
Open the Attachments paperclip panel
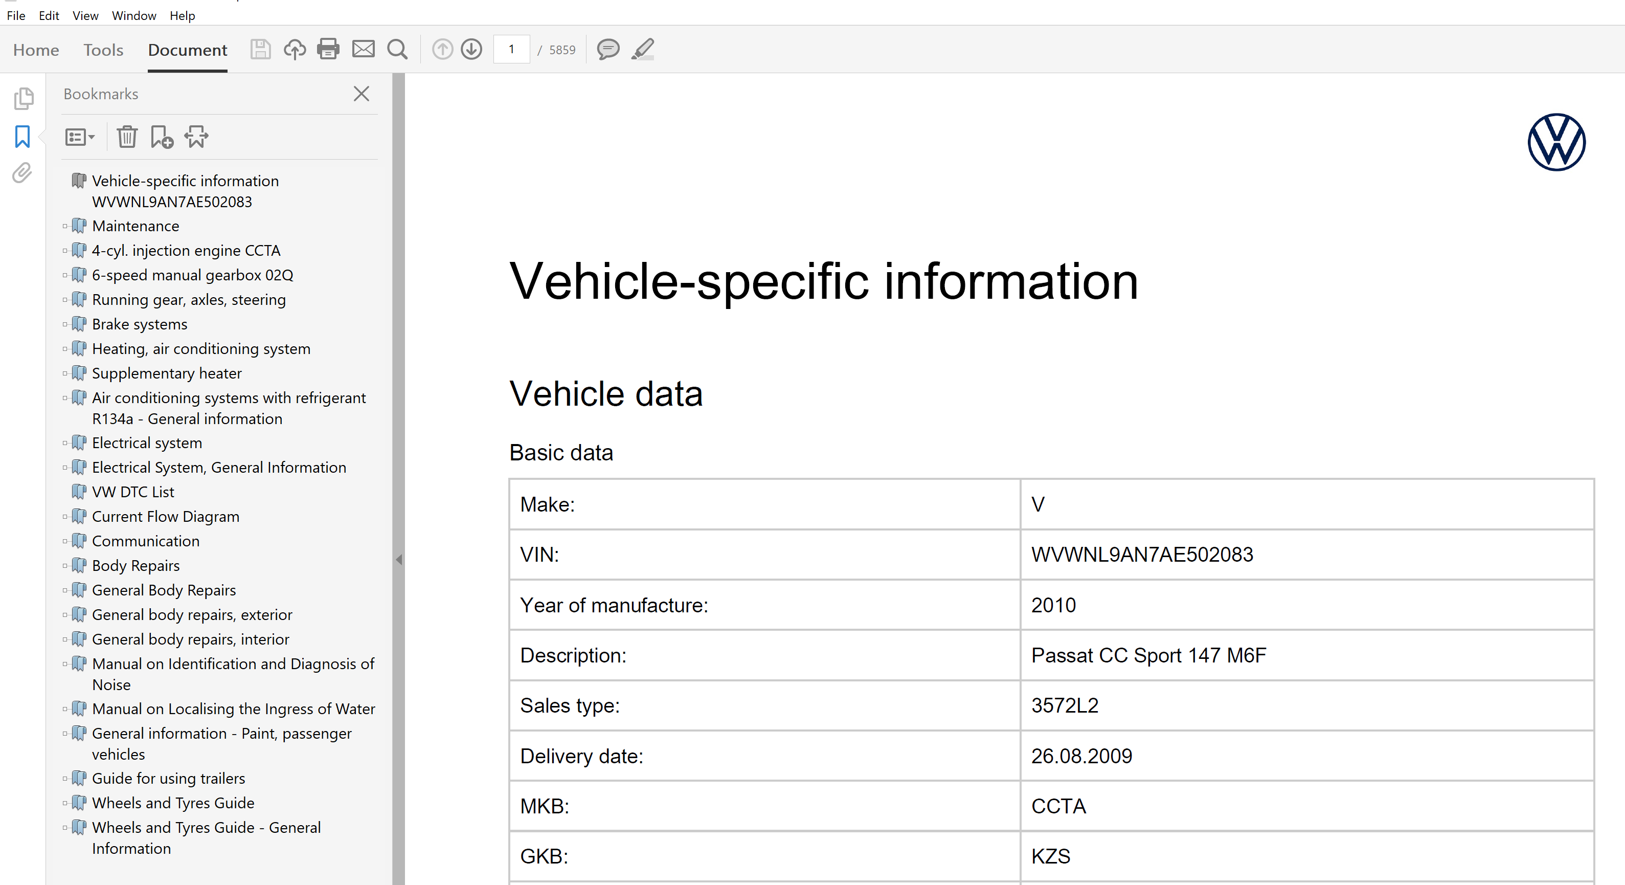22,173
